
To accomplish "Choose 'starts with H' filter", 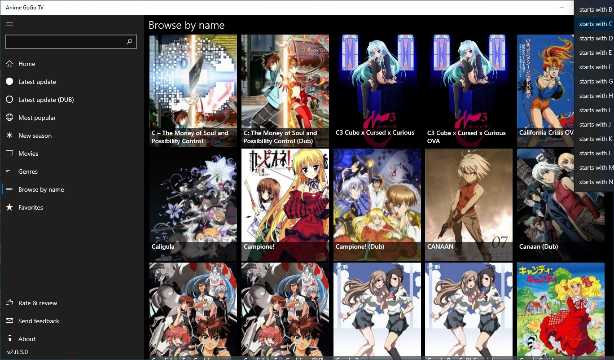I will [594, 96].
